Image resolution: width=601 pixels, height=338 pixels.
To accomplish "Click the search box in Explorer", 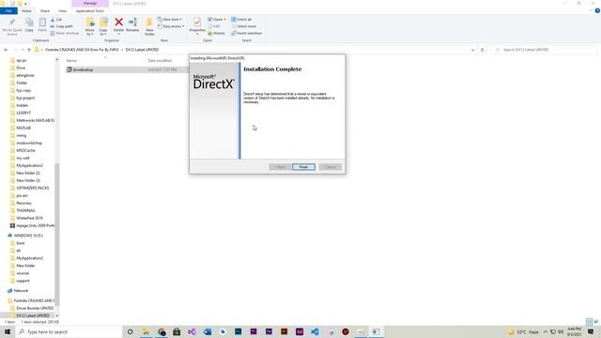I will tap(544, 50).
